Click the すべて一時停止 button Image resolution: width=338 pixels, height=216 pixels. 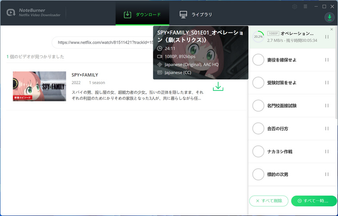tap(314, 201)
